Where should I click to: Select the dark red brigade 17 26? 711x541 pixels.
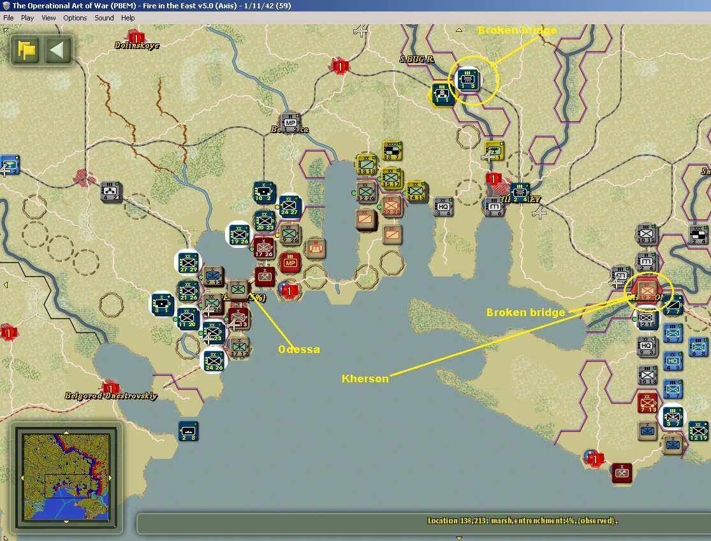point(263,249)
